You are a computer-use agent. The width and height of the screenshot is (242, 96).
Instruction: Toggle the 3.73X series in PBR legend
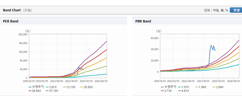(166, 91)
